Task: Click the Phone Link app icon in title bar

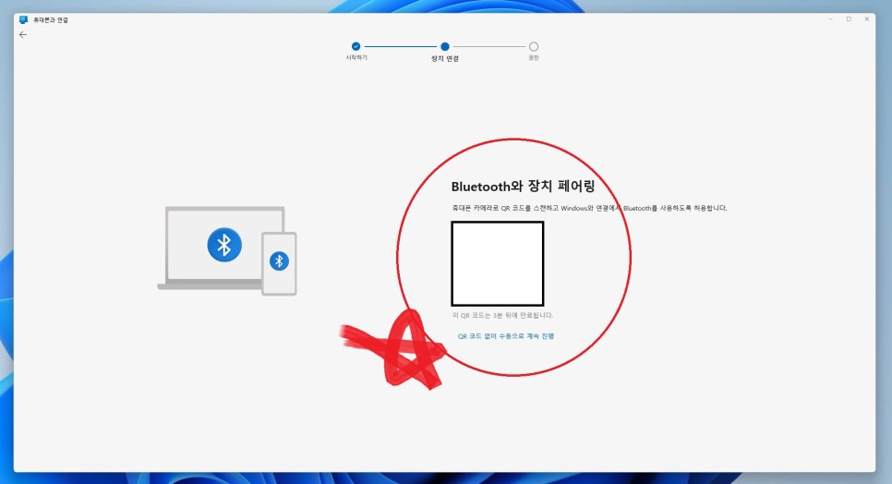Action: 23,19
